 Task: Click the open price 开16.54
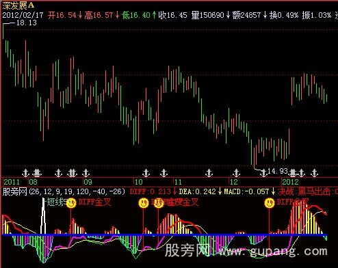coord(62,15)
